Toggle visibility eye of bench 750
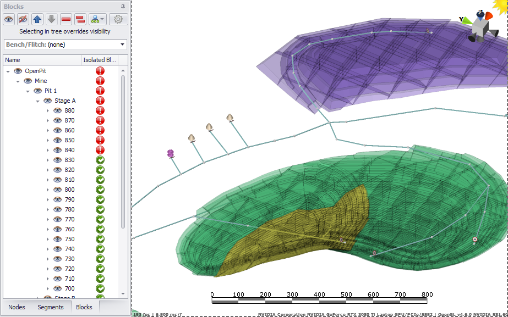Screen dimensions: 508x317 (x=57, y=239)
